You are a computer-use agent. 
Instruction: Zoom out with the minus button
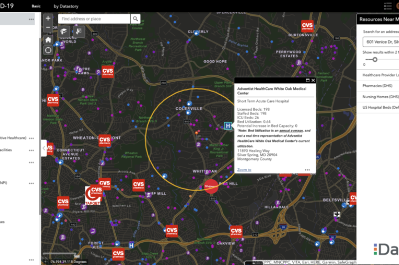[48, 27]
